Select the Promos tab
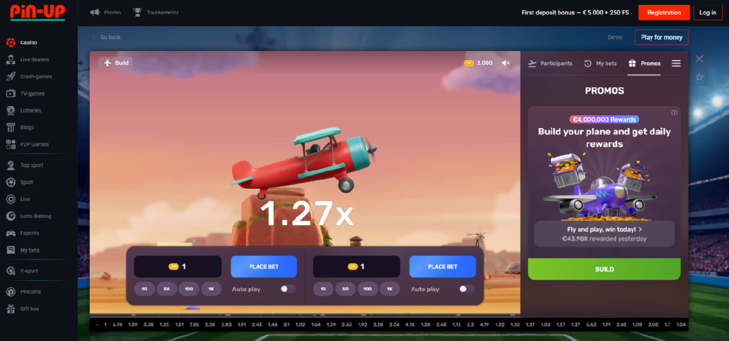Viewport: 729px width, 341px height. coord(645,63)
